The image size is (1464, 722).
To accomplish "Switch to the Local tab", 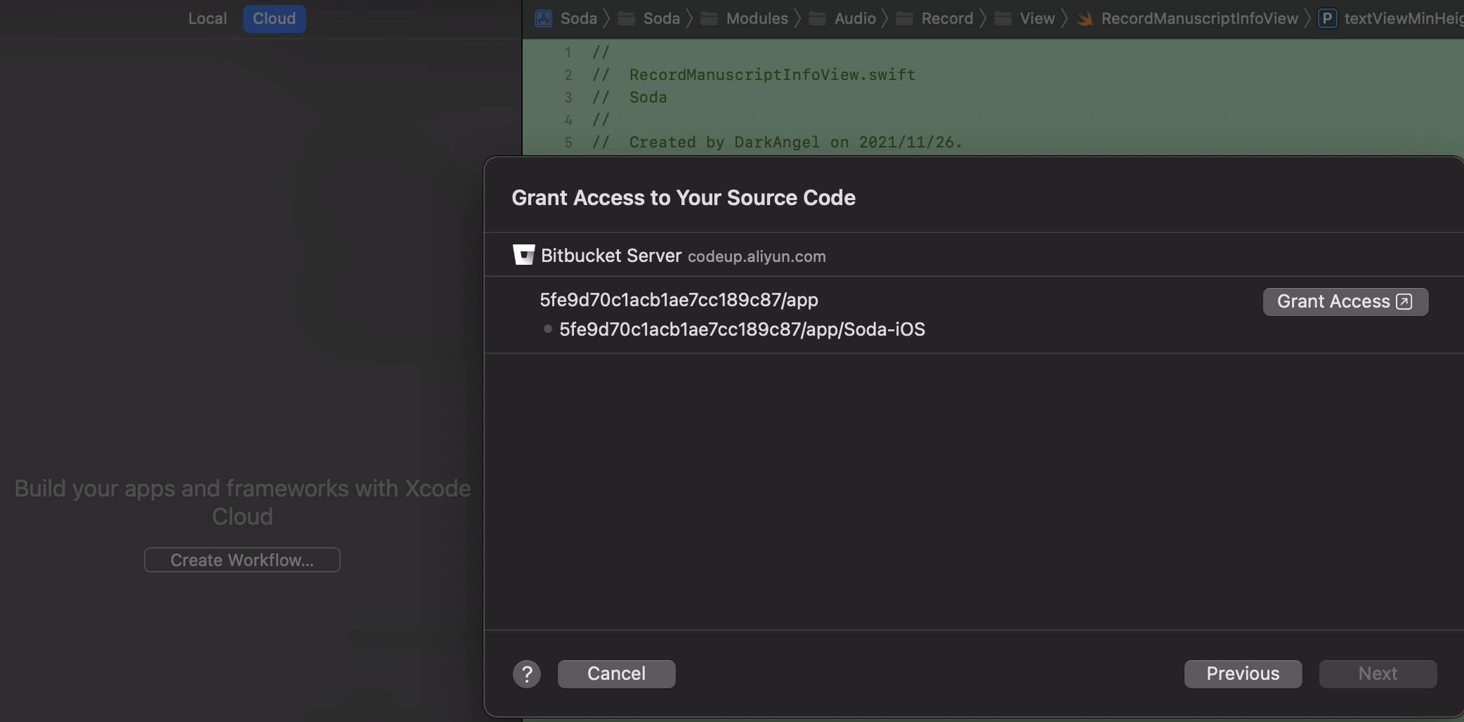I will [207, 18].
